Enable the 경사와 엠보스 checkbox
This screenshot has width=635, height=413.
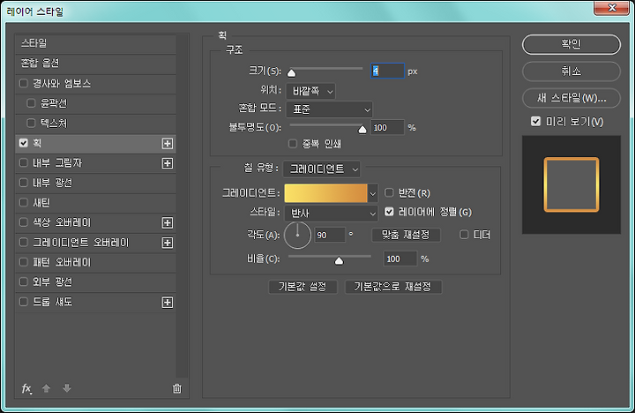click(24, 84)
